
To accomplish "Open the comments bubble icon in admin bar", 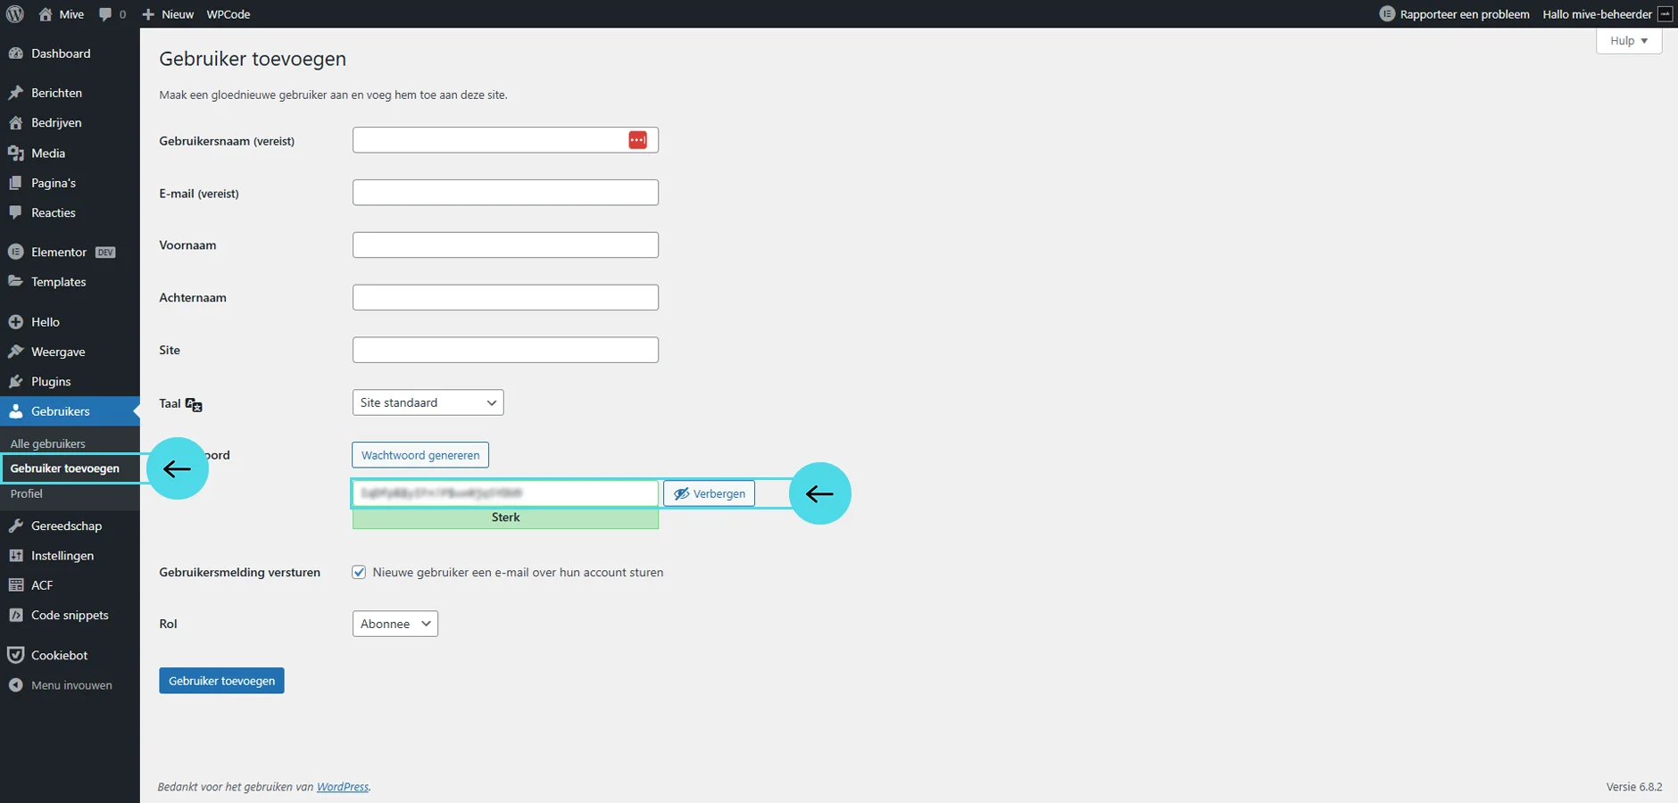I will (x=106, y=14).
